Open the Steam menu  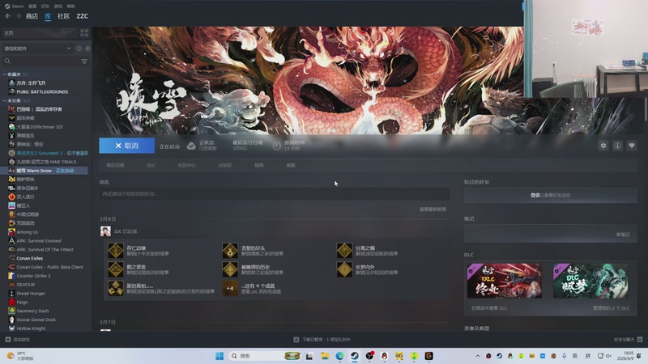click(x=14, y=6)
